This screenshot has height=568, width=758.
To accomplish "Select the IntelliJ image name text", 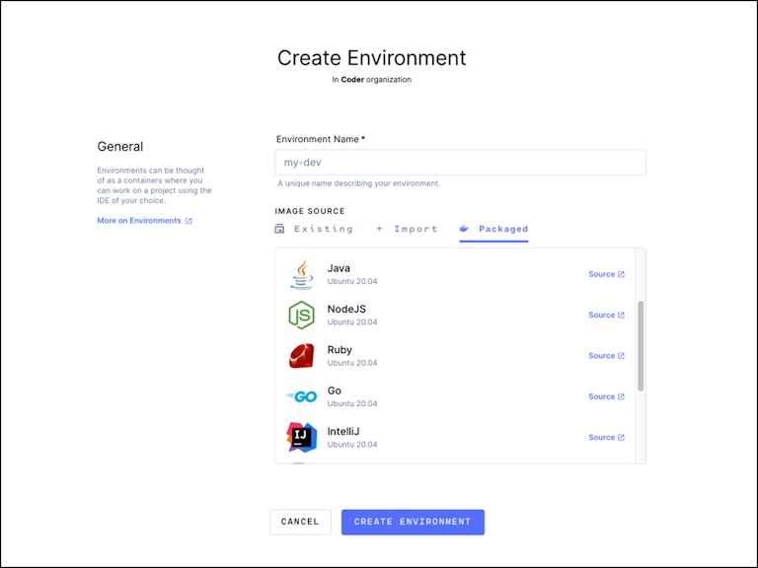I will point(343,431).
